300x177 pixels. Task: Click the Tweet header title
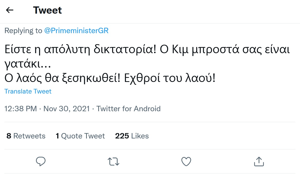(x=48, y=10)
